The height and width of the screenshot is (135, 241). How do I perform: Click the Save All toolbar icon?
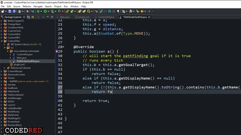click(14, 11)
